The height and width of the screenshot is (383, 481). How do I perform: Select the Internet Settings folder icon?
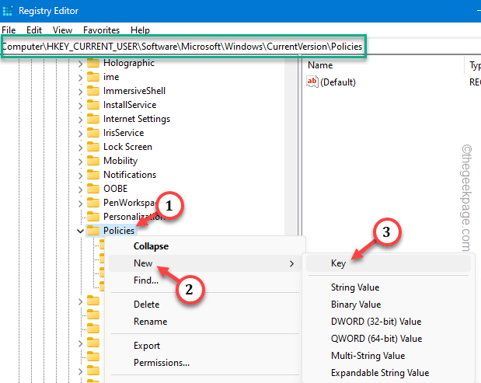93,119
